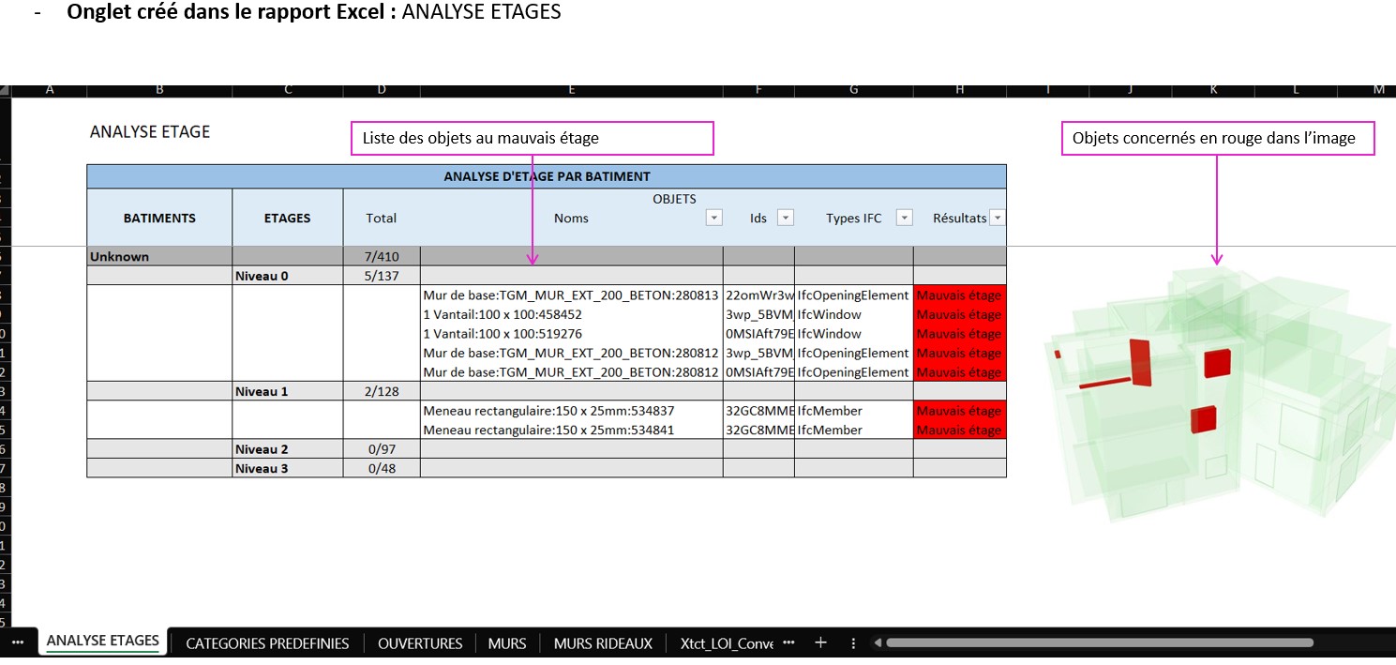Image resolution: width=1396 pixels, height=665 pixels.
Task: Reveal hidden sheets via ellipsis after Xtct_LOI_Conve
Action: coord(788,642)
